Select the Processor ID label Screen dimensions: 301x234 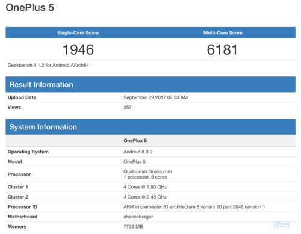(x=22, y=207)
